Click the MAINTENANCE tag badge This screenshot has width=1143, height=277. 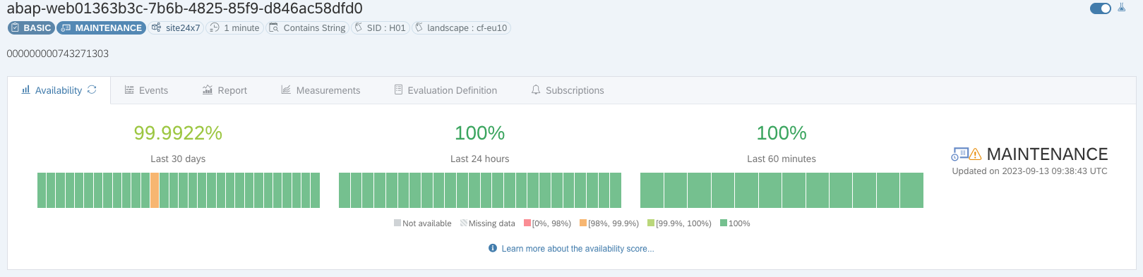click(101, 28)
